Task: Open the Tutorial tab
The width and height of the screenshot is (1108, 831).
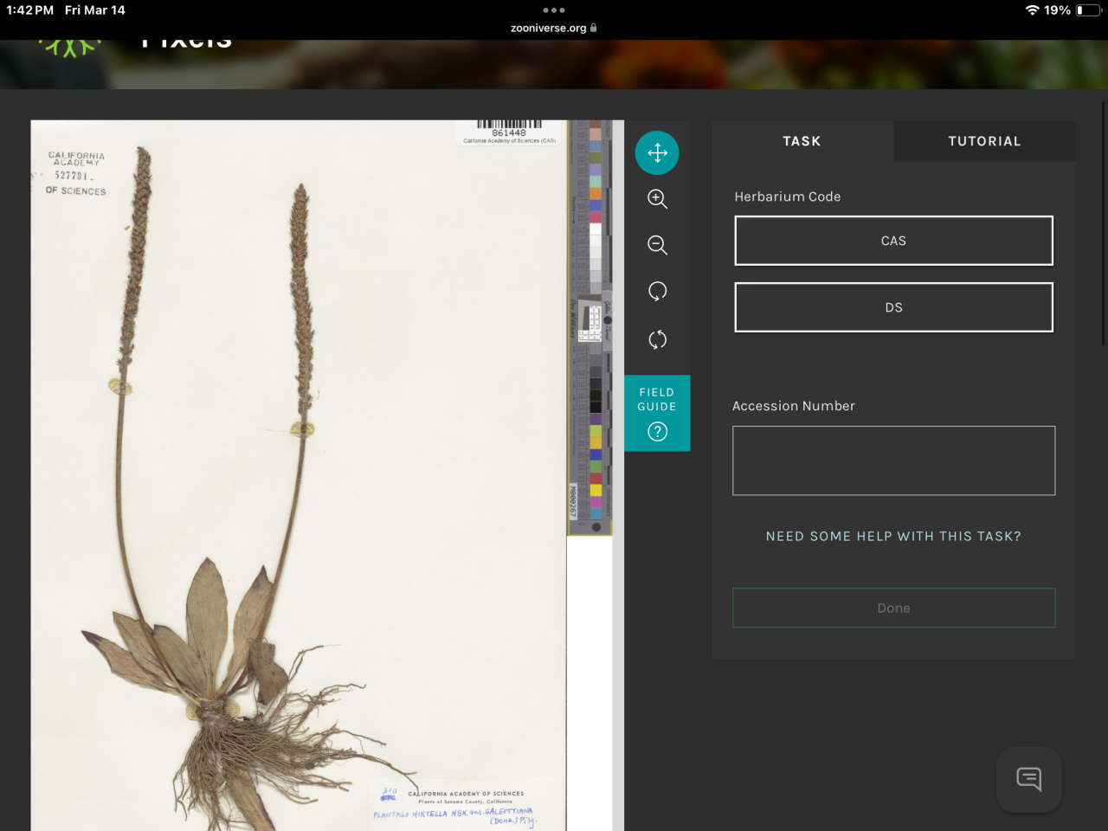Action: point(984,141)
